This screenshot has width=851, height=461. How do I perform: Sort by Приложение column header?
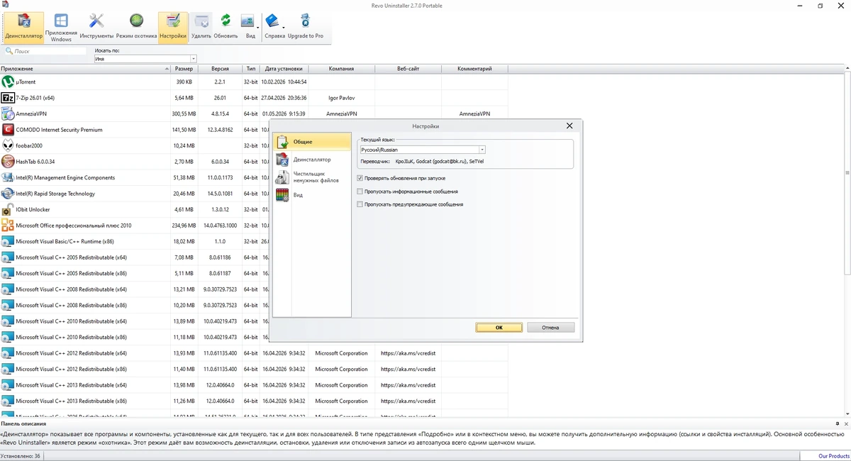(x=85, y=69)
